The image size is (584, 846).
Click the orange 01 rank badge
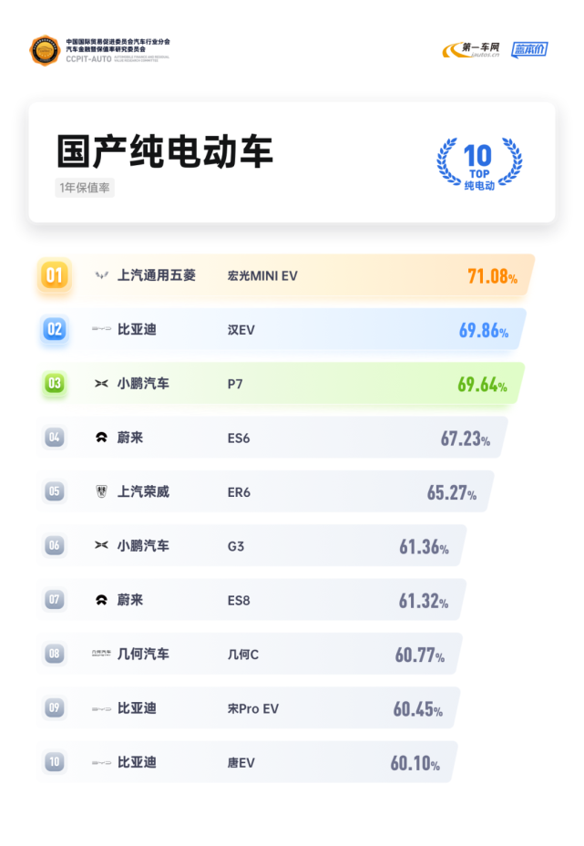tap(55, 275)
